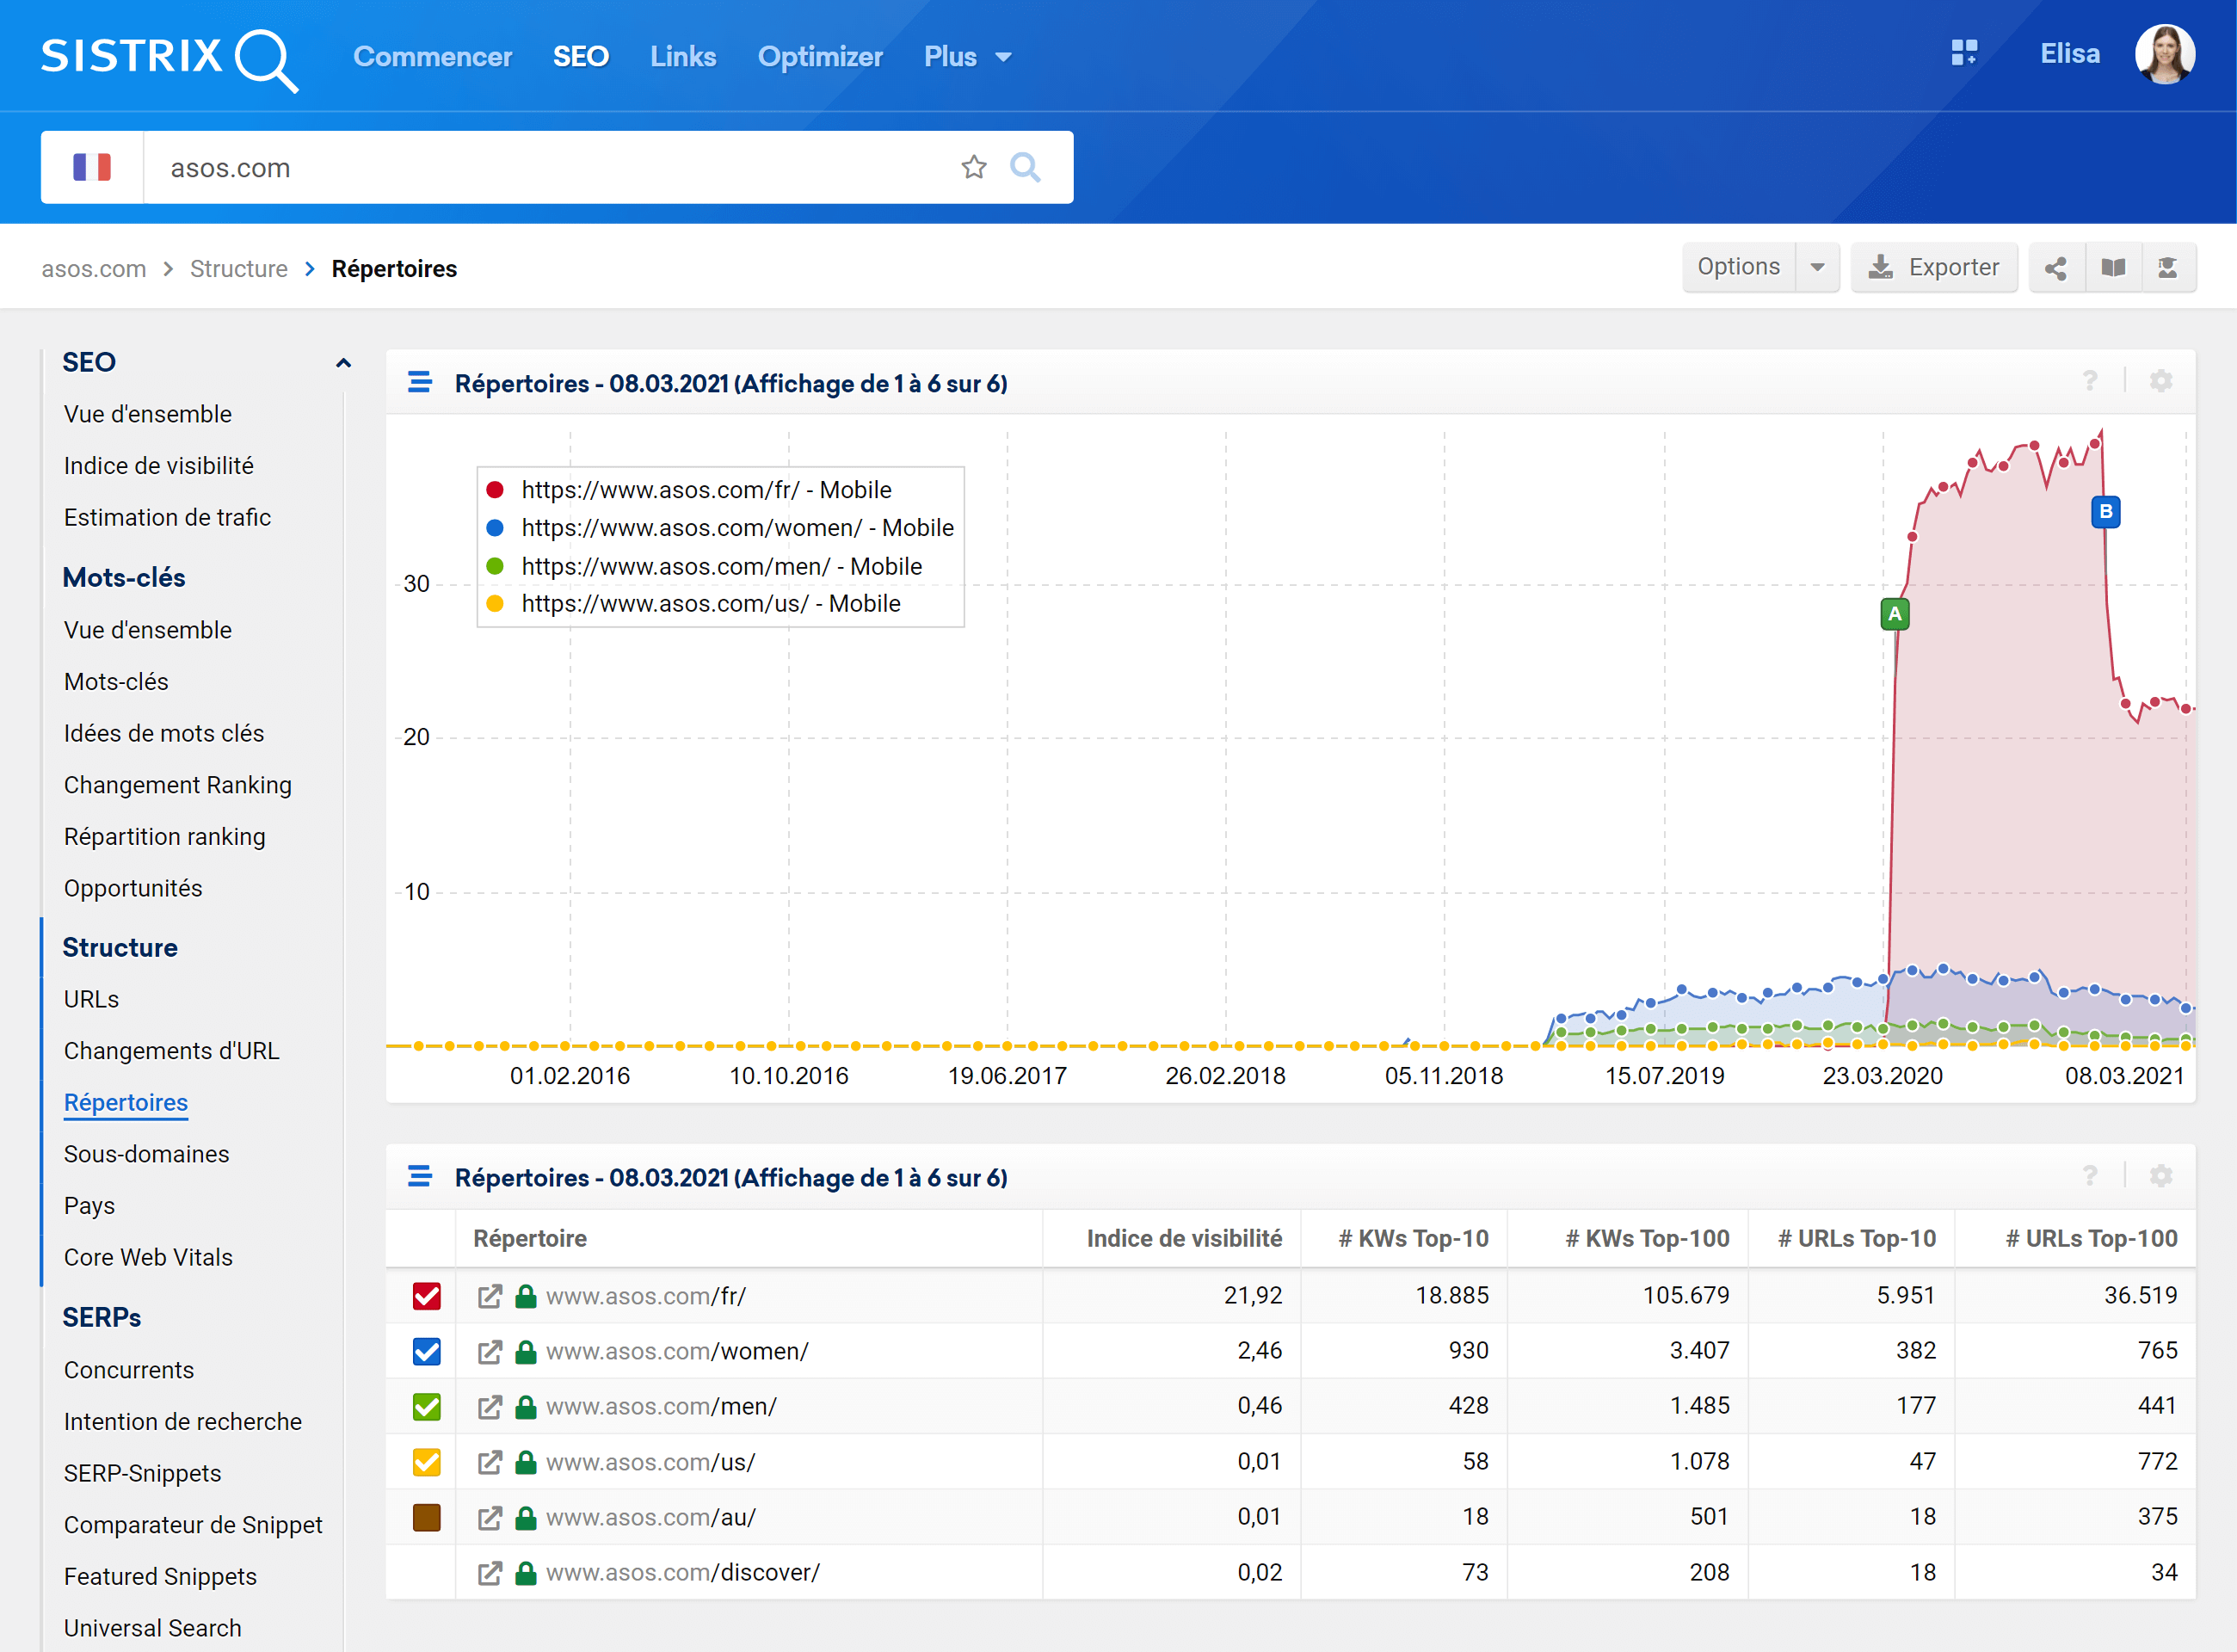The height and width of the screenshot is (1652, 2237).
Task: Click Elisa's profile avatar
Action: click(x=2164, y=54)
